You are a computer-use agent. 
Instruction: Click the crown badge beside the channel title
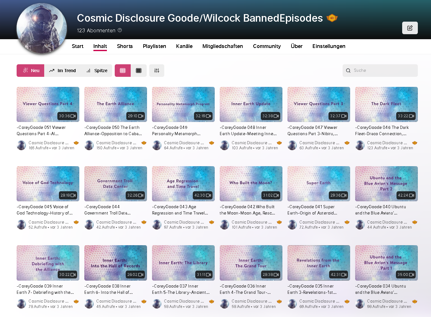click(332, 18)
